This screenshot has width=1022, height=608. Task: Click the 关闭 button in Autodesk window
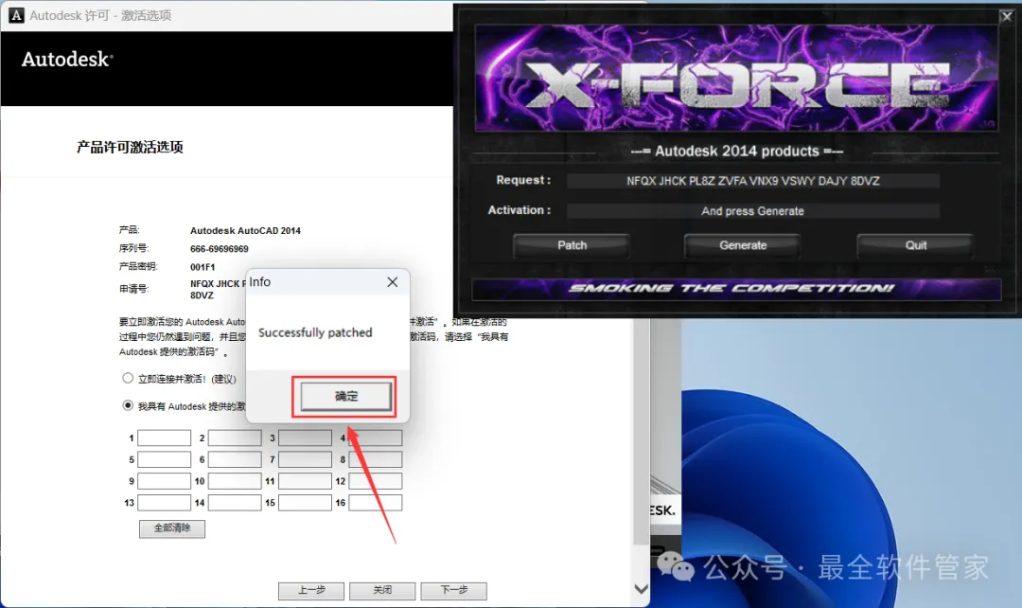[x=382, y=590]
